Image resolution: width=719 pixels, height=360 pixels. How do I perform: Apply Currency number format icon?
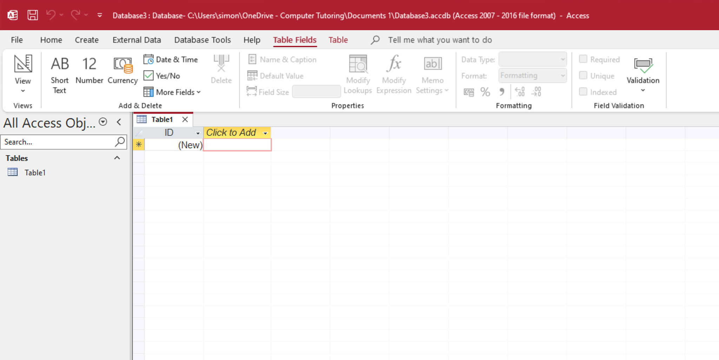(469, 92)
